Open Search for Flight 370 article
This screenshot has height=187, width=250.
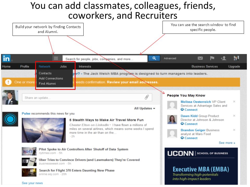(77, 170)
